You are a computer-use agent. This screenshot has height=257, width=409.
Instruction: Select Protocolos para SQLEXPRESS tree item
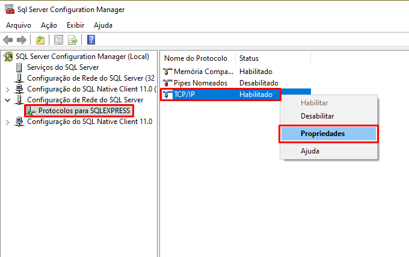point(84,111)
